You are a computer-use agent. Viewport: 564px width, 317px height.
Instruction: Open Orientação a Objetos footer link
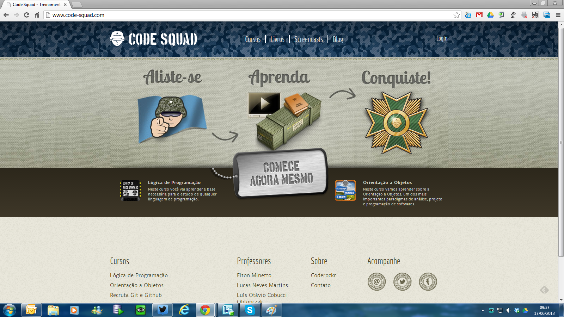[x=137, y=285]
